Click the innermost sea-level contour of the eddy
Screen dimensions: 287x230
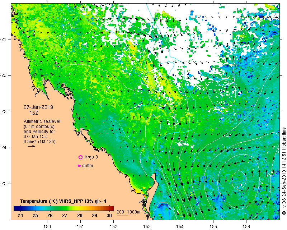239,180
